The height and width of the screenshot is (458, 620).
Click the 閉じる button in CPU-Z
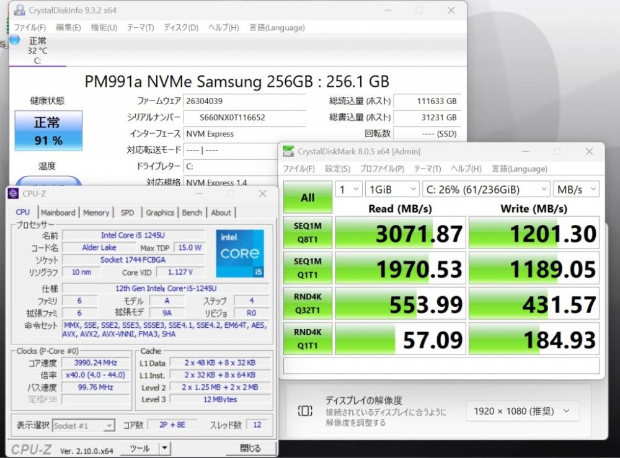pos(250,449)
